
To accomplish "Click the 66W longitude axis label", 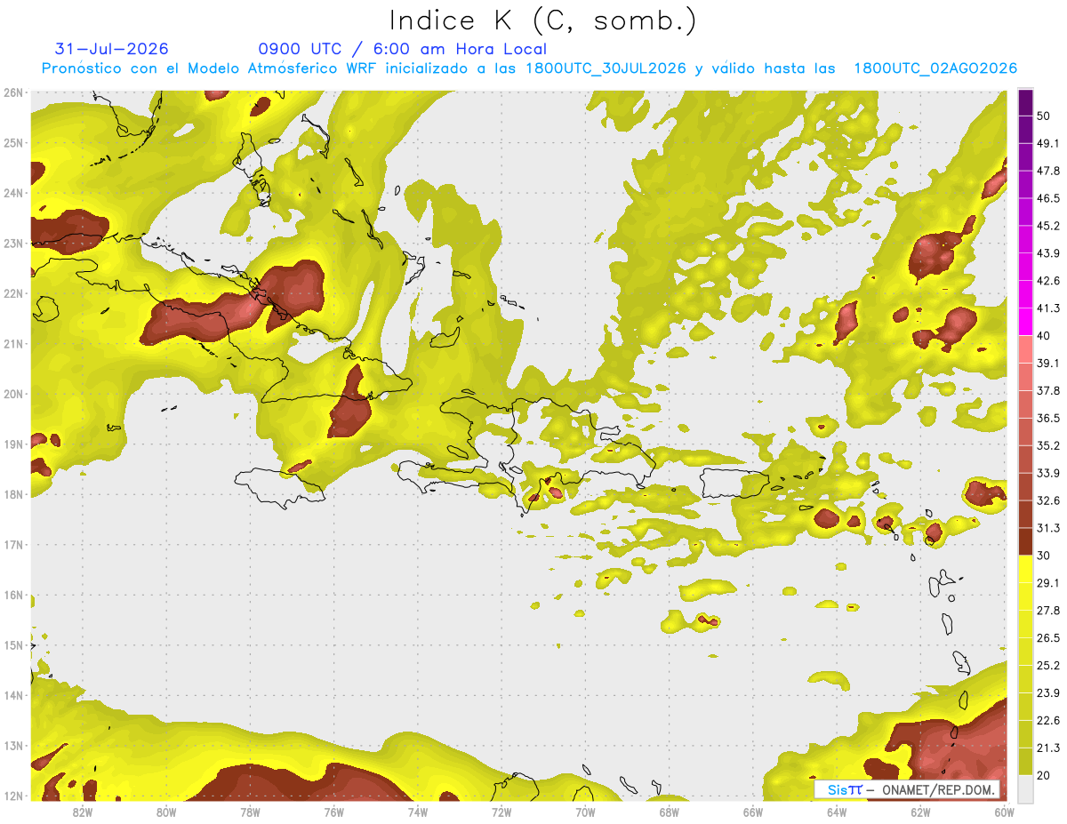I will pyautogui.click(x=753, y=812).
